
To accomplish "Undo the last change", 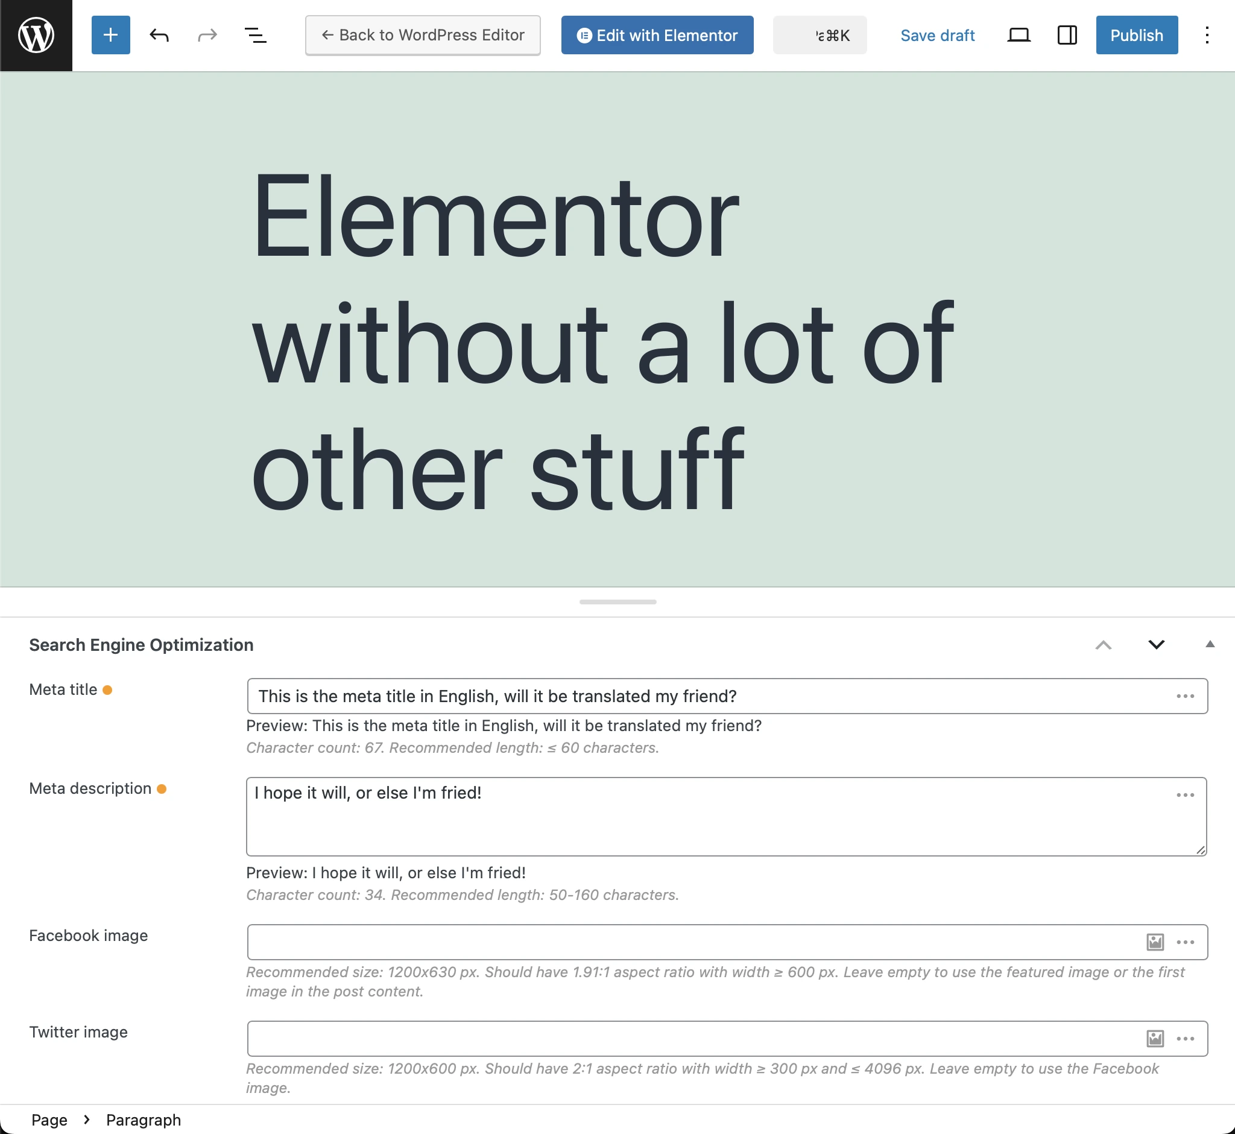I will point(159,35).
